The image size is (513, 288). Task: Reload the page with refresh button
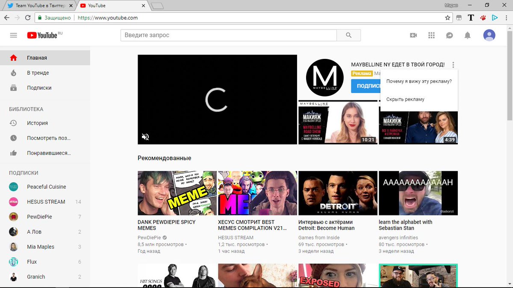28,18
